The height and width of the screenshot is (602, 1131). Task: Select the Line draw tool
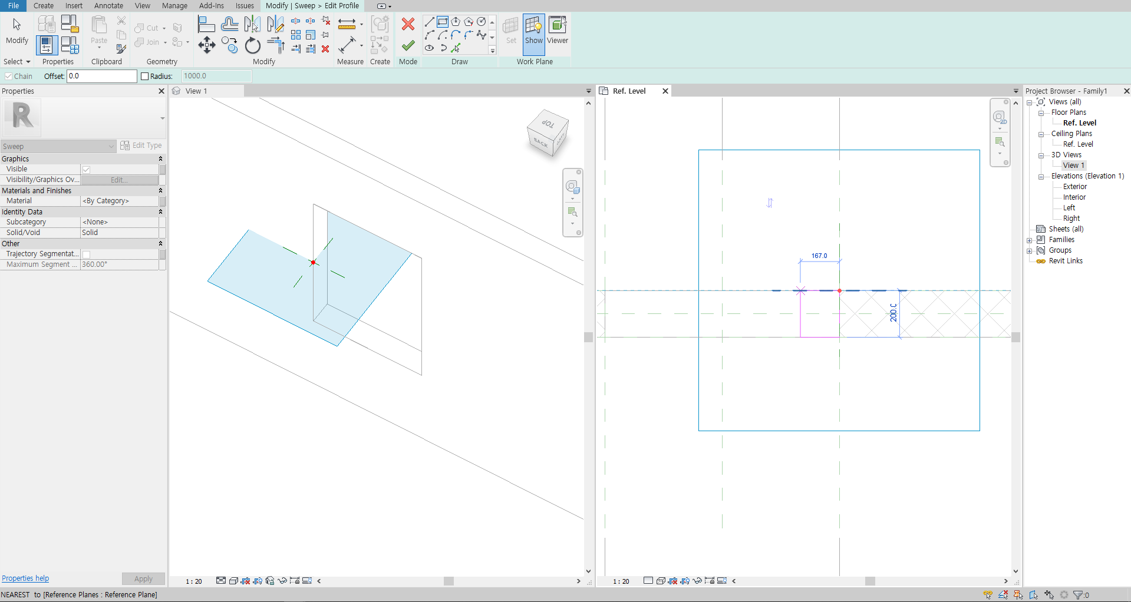coord(430,22)
